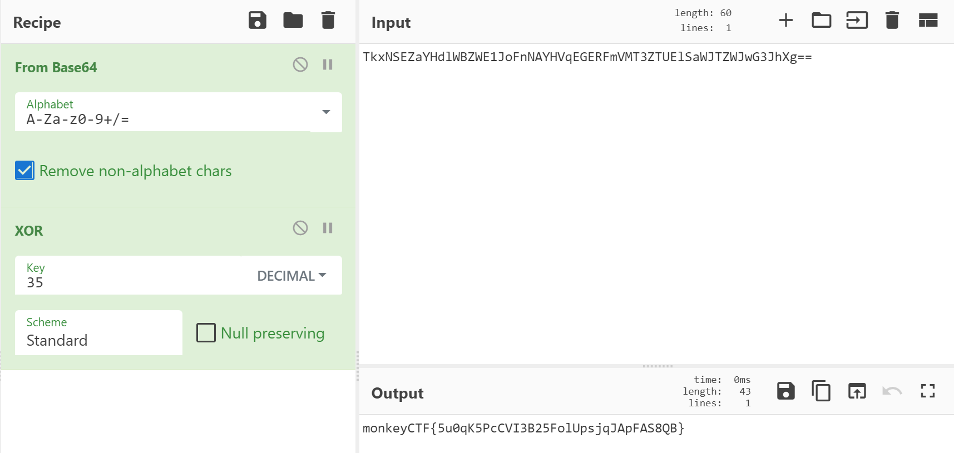The image size is (954, 453).
Task: Clear the recipe with the trash icon
Action: click(x=328, y=21)
